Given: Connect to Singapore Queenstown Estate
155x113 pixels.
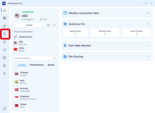Looking at the screenshot, I should click(x=25, y=98).
